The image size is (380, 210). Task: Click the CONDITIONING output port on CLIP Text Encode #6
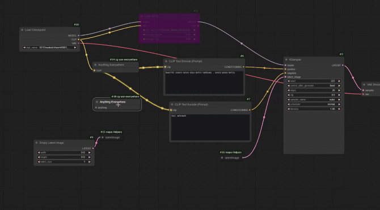pos(243,67)
